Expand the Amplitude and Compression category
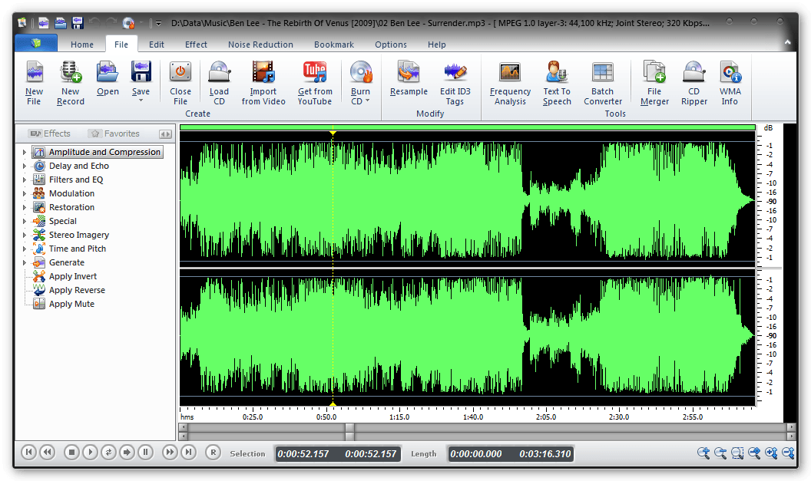Viewport: 811px width, 481px height. pyautogui.click(x=25, y=153)
